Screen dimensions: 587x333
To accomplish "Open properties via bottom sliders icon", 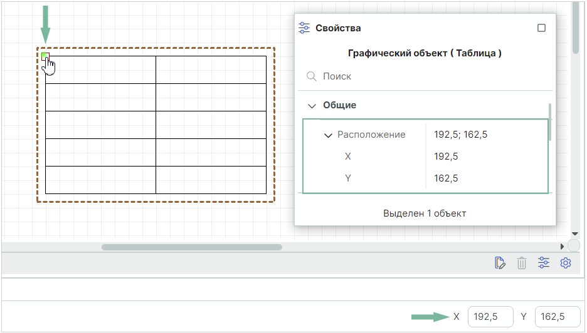I will click(x=544, y=263).
